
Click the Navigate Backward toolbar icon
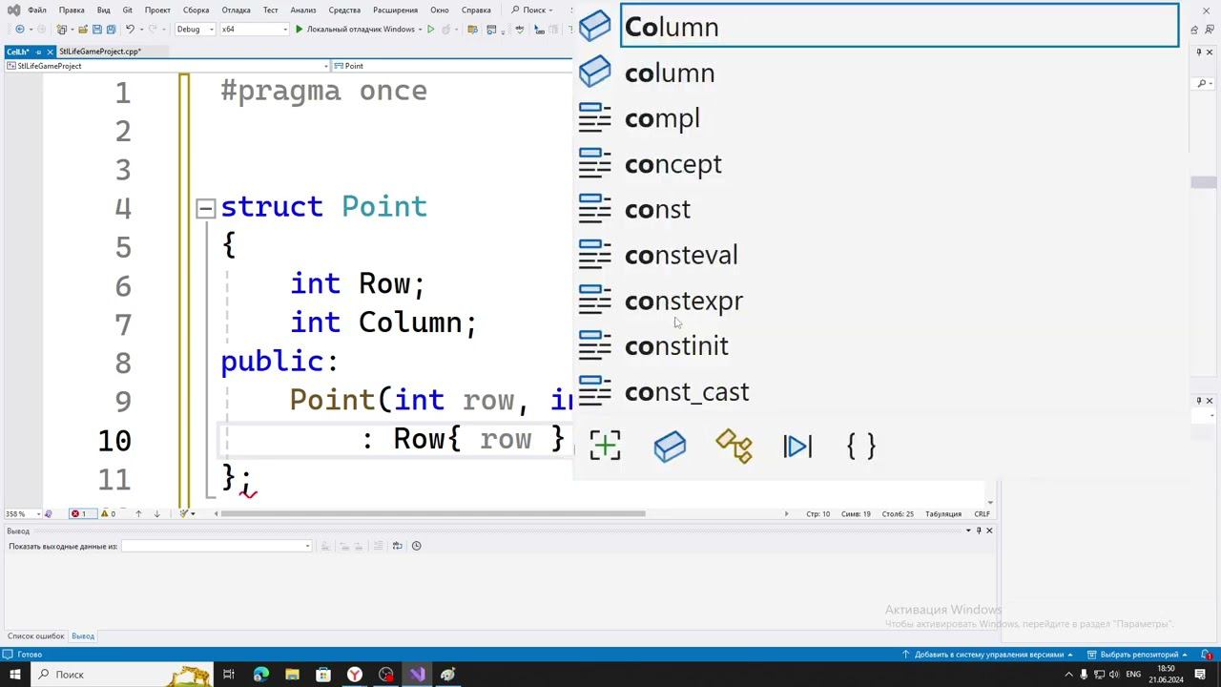click(x=19, y=30)
